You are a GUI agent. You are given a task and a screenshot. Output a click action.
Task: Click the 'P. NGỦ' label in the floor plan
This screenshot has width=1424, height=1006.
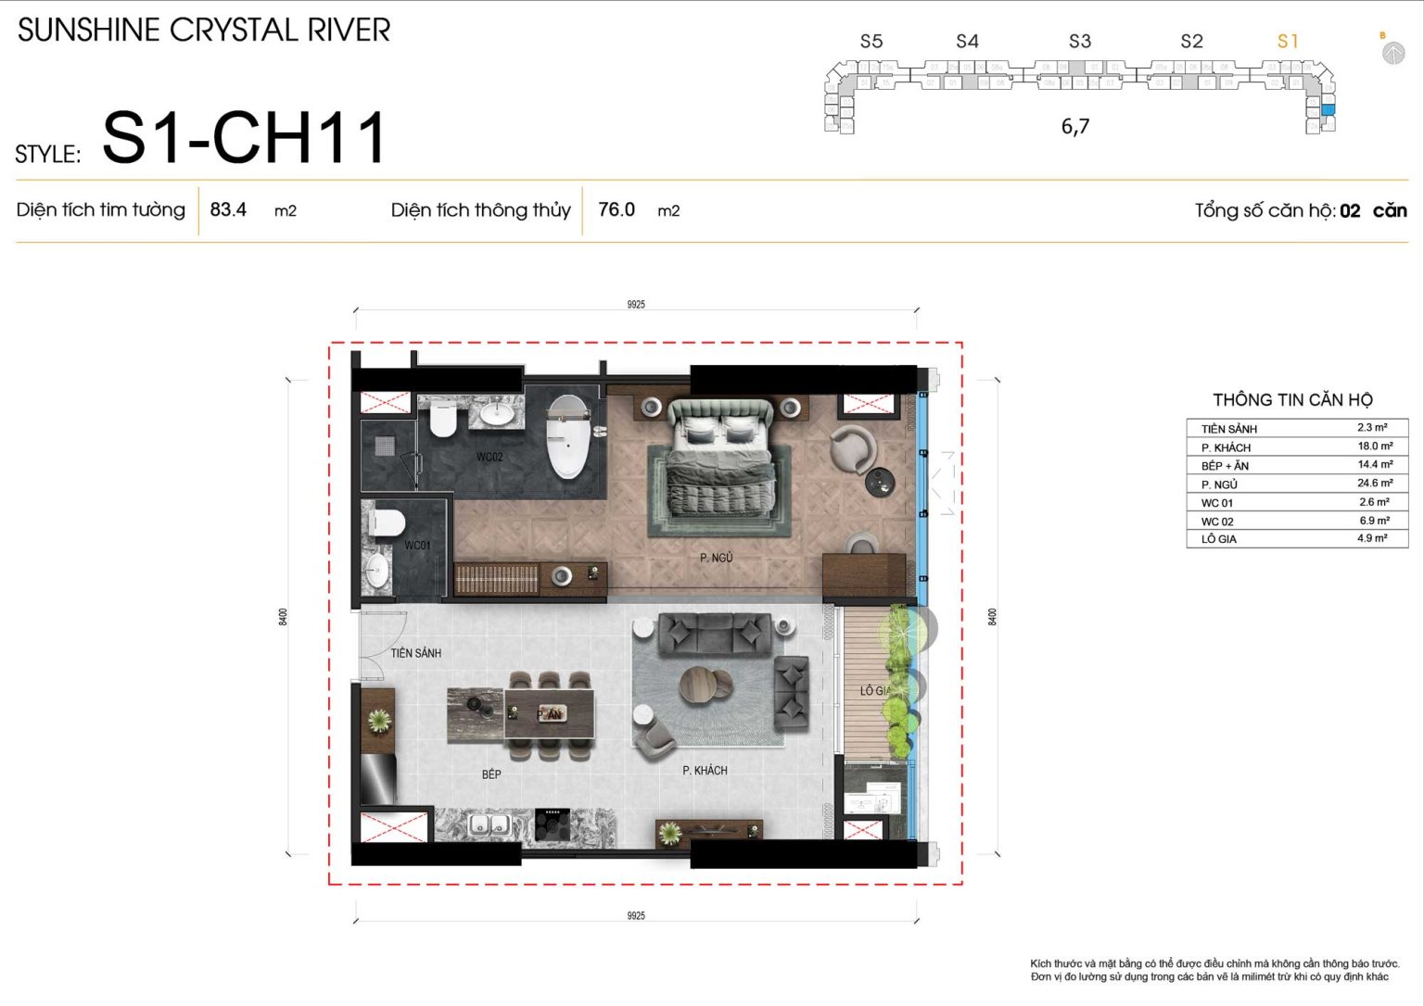tap(717, 558)
